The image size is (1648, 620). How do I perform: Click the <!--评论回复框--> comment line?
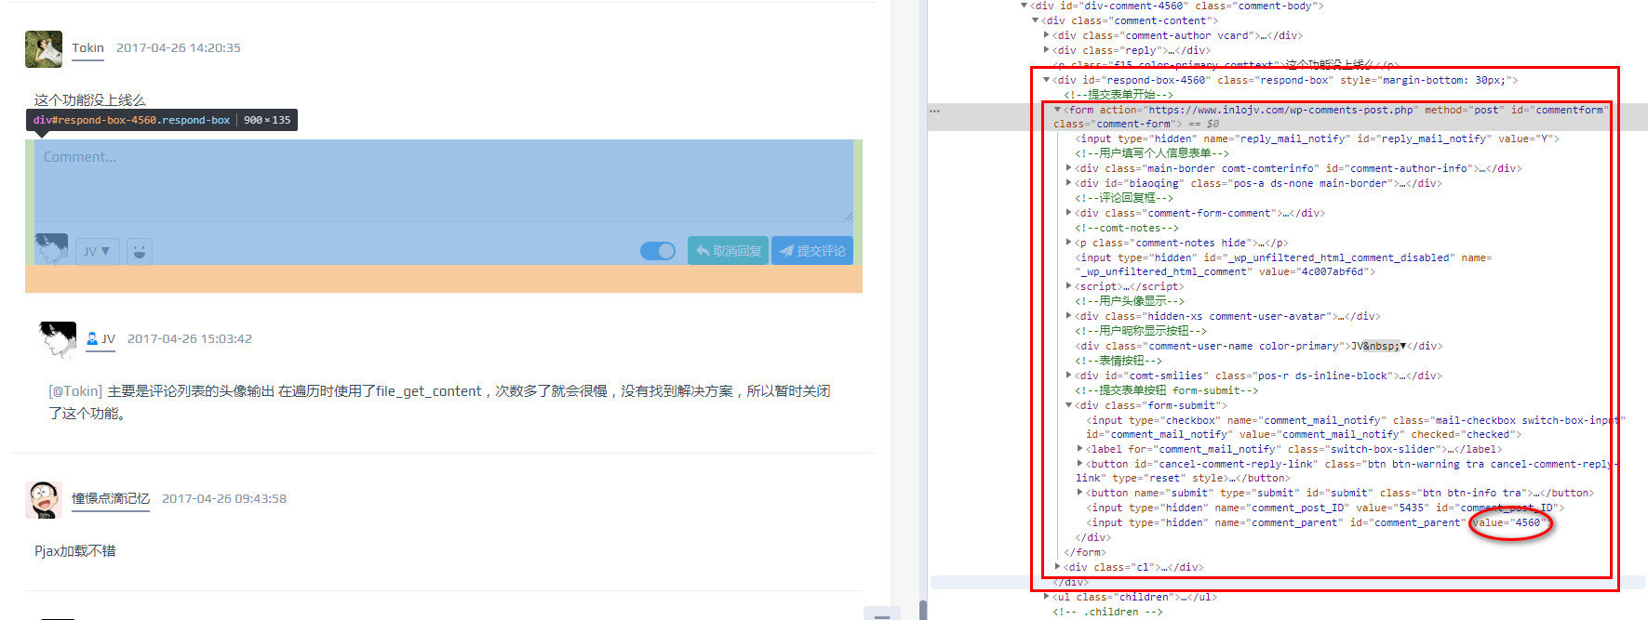click(1125, 198)
